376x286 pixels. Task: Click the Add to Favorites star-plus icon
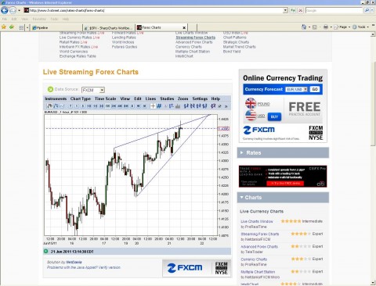point(12,27)
